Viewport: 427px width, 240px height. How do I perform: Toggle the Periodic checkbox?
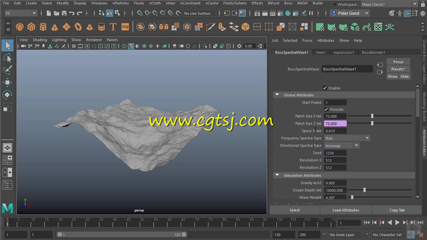326,109
